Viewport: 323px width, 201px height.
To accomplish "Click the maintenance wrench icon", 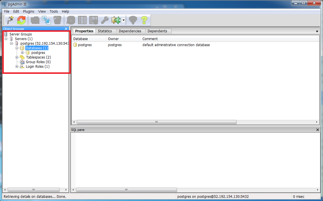I will 104,20.
